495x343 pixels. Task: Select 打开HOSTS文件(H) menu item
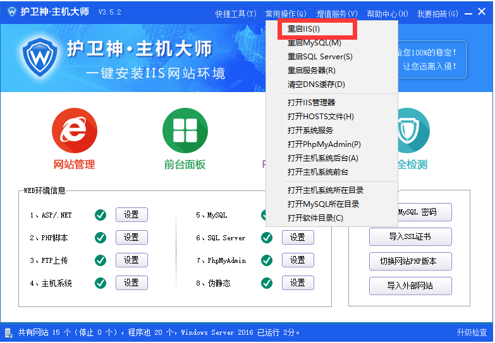coord(321,116)
